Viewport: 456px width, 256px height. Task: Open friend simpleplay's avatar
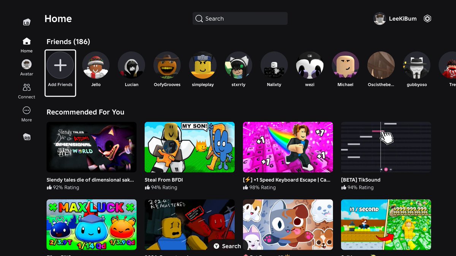click(203, 65)
